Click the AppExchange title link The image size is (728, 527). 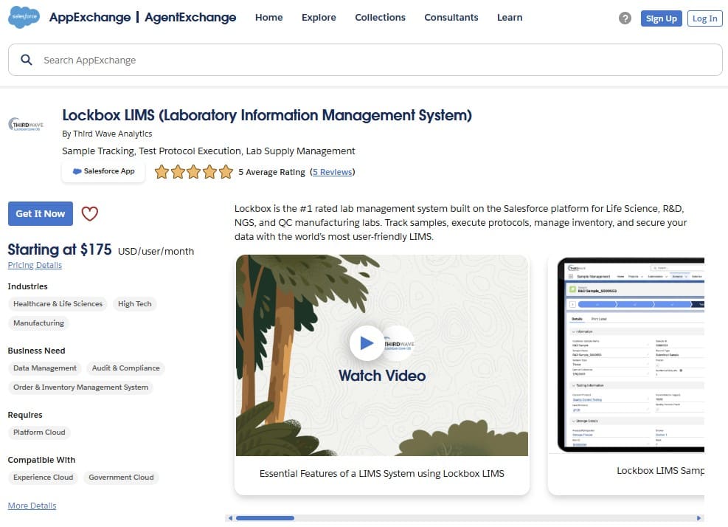coord(89,17)
